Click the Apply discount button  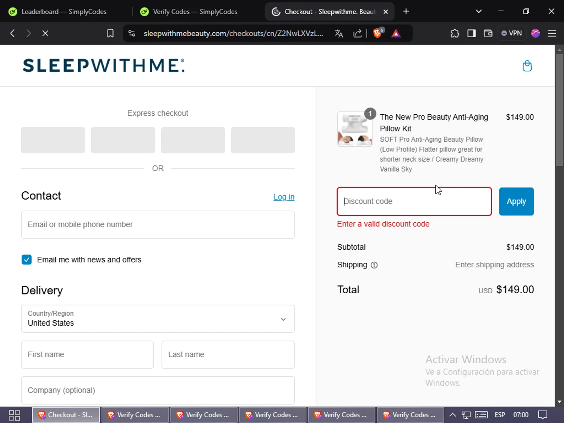[516, 202]
